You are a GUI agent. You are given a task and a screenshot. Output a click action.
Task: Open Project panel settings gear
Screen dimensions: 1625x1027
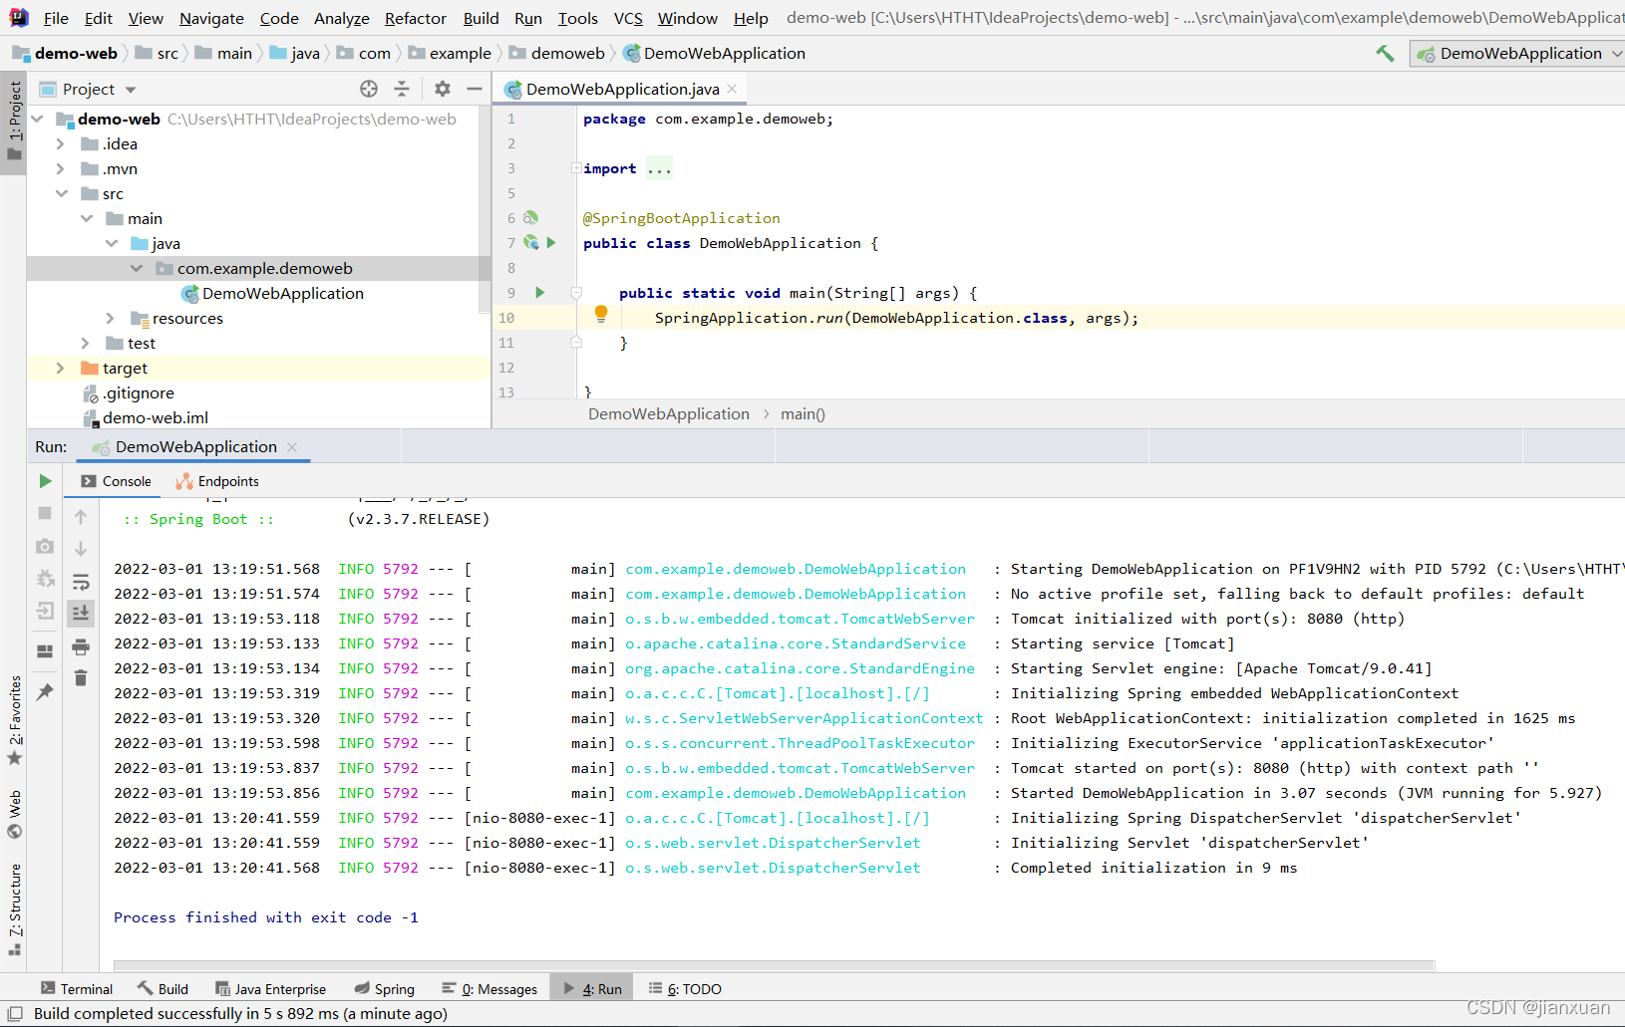click(x=443, y=89)
